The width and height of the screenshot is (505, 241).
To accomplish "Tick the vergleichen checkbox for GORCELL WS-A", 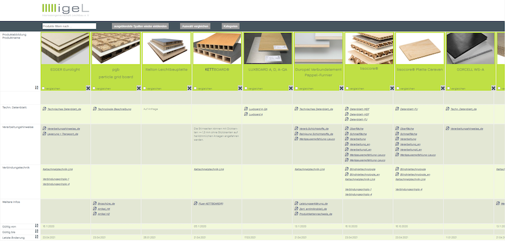I will (448, 88).
